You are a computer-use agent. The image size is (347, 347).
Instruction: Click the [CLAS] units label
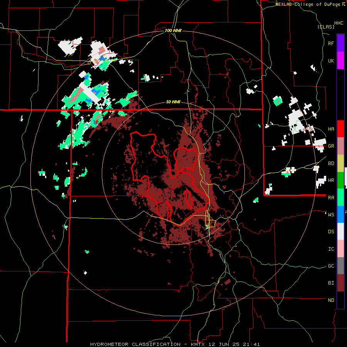pyautogui.click(x=326, y=27)
